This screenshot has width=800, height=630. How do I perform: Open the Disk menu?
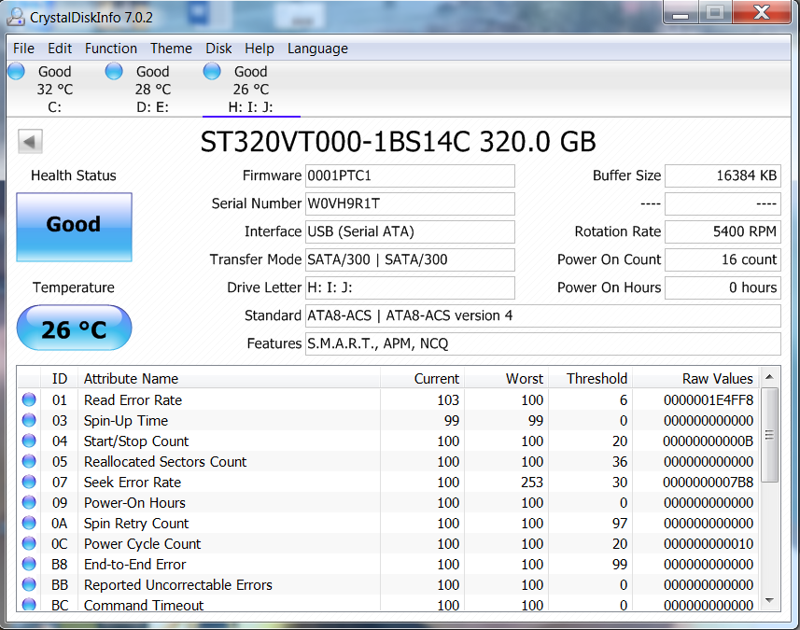tap(218, 49)
